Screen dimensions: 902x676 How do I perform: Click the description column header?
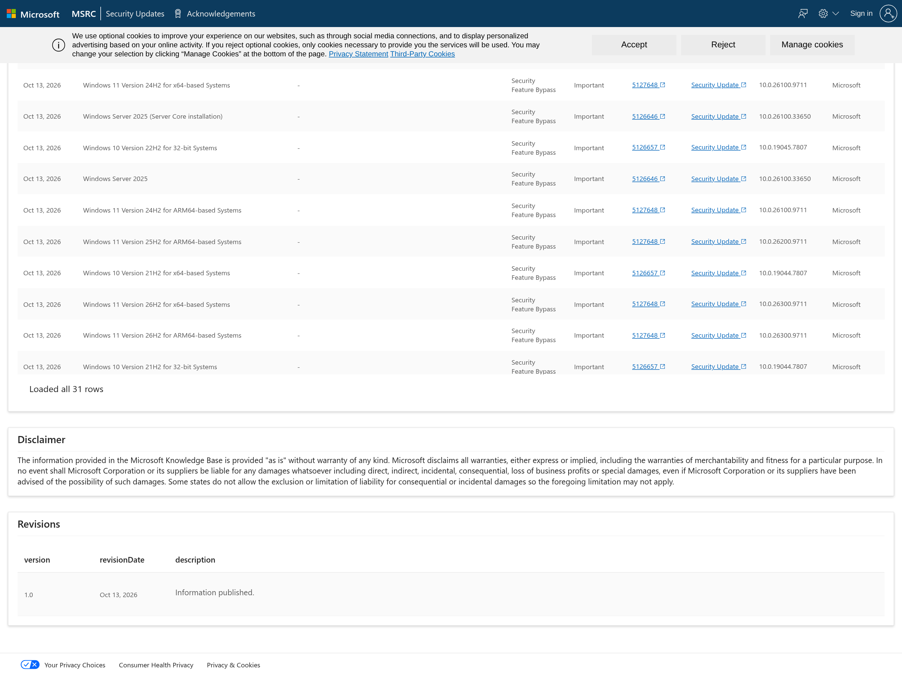tap(195, 560)
